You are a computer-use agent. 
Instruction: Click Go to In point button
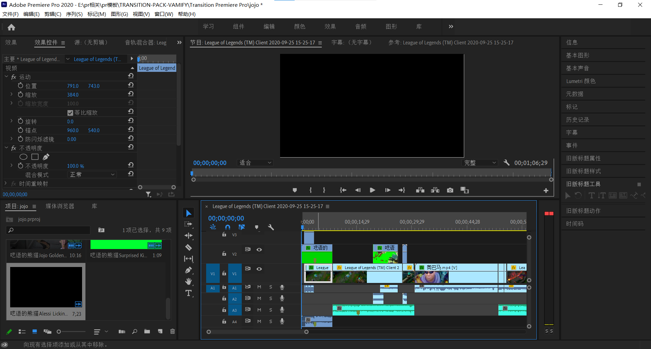[343, 190]
